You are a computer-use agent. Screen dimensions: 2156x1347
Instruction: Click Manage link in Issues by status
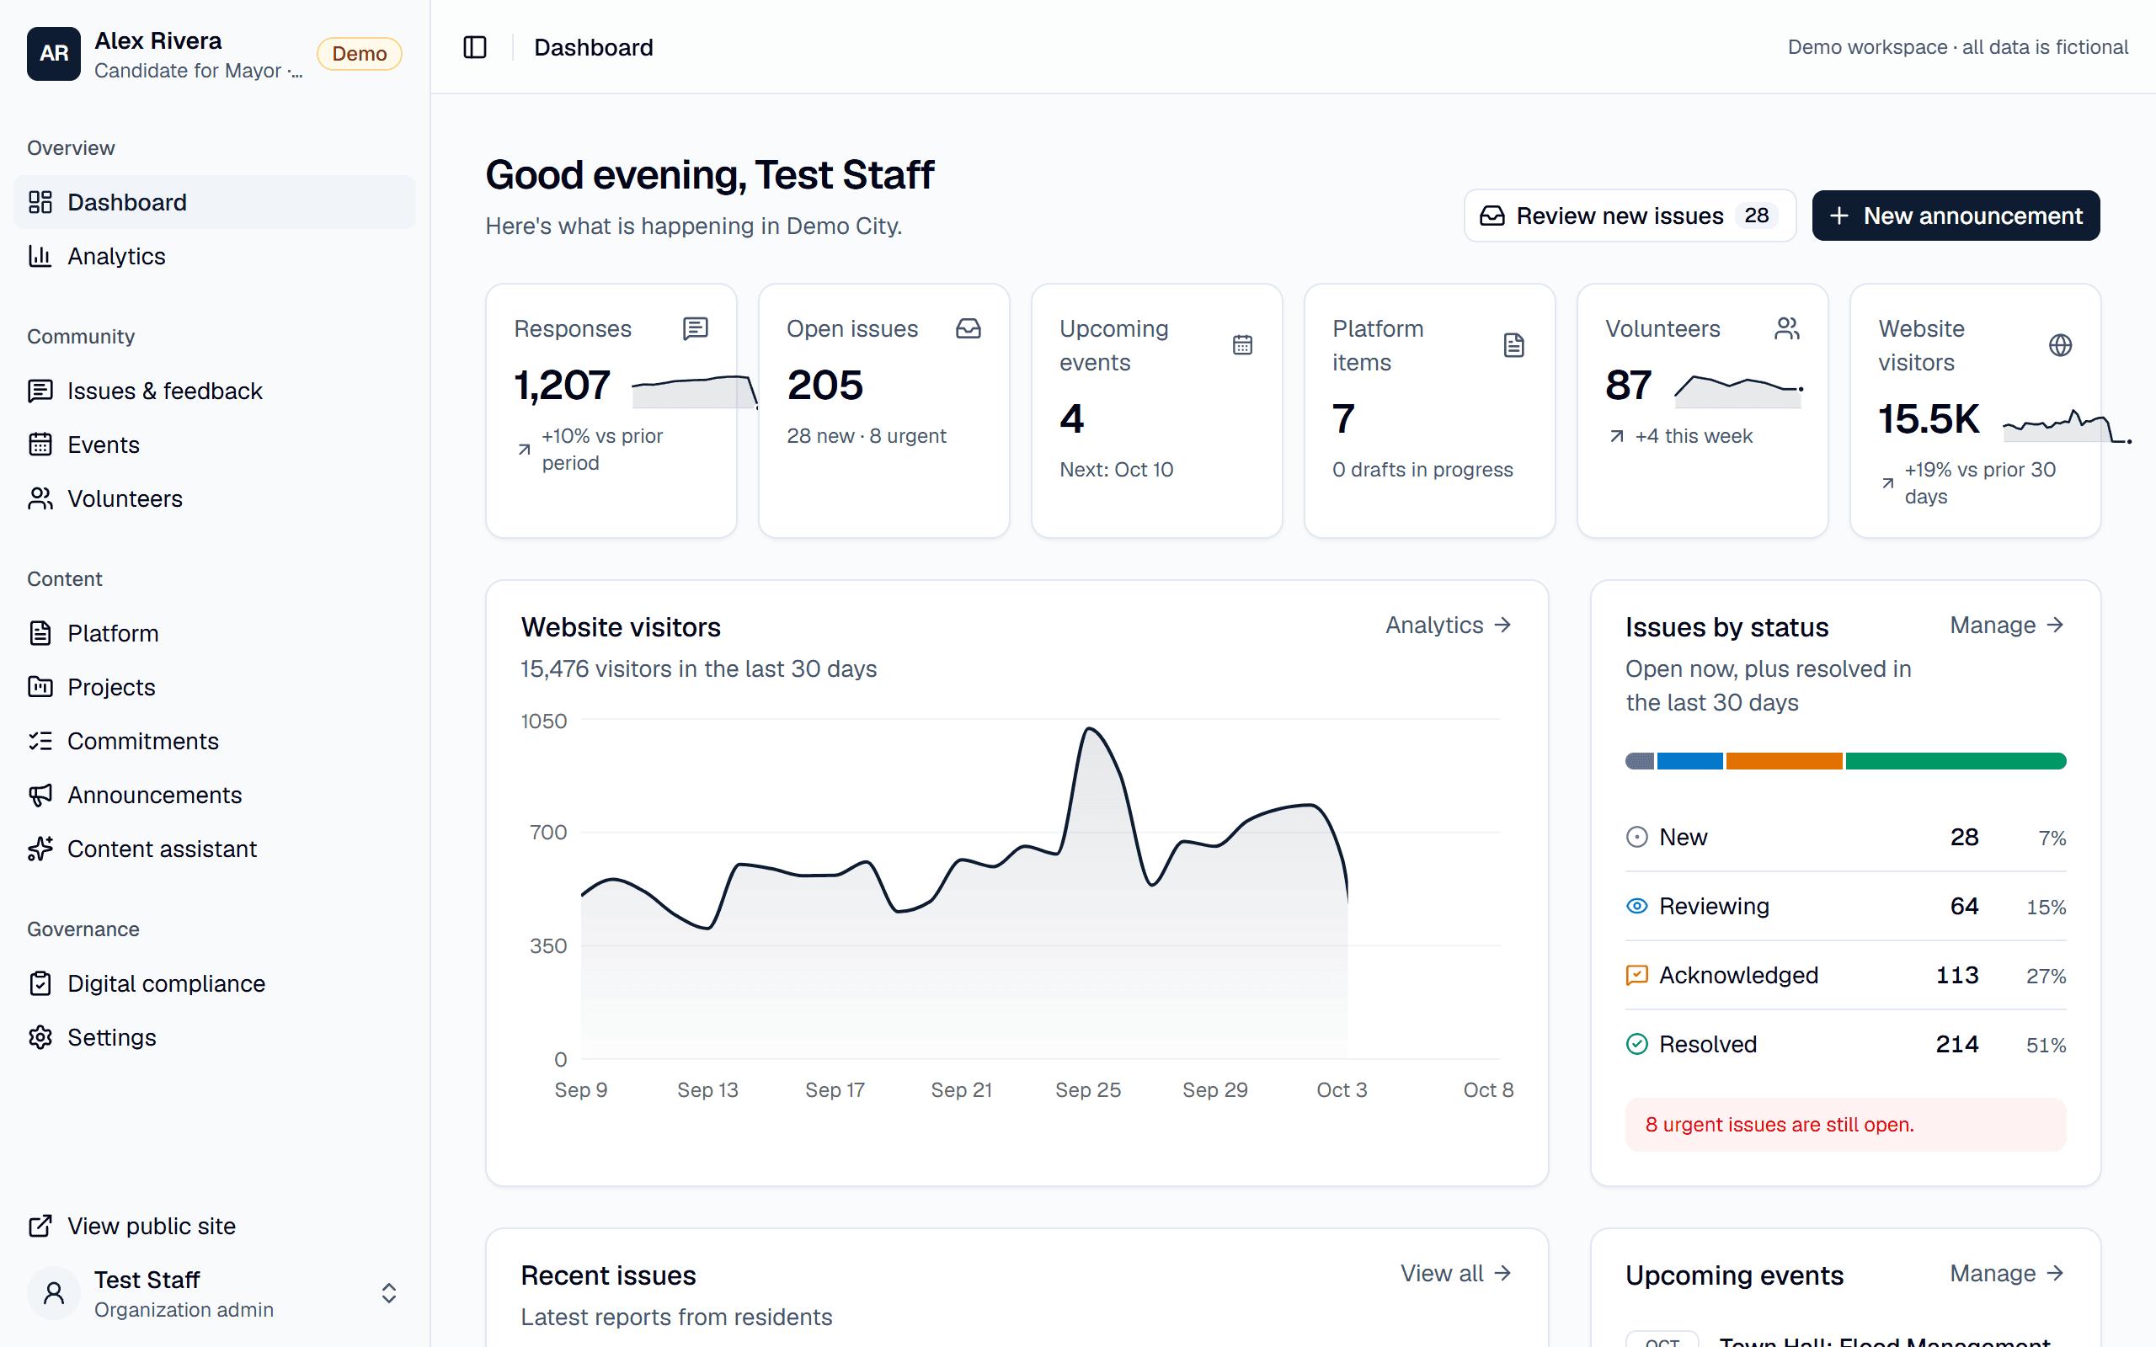(2006, 626)
